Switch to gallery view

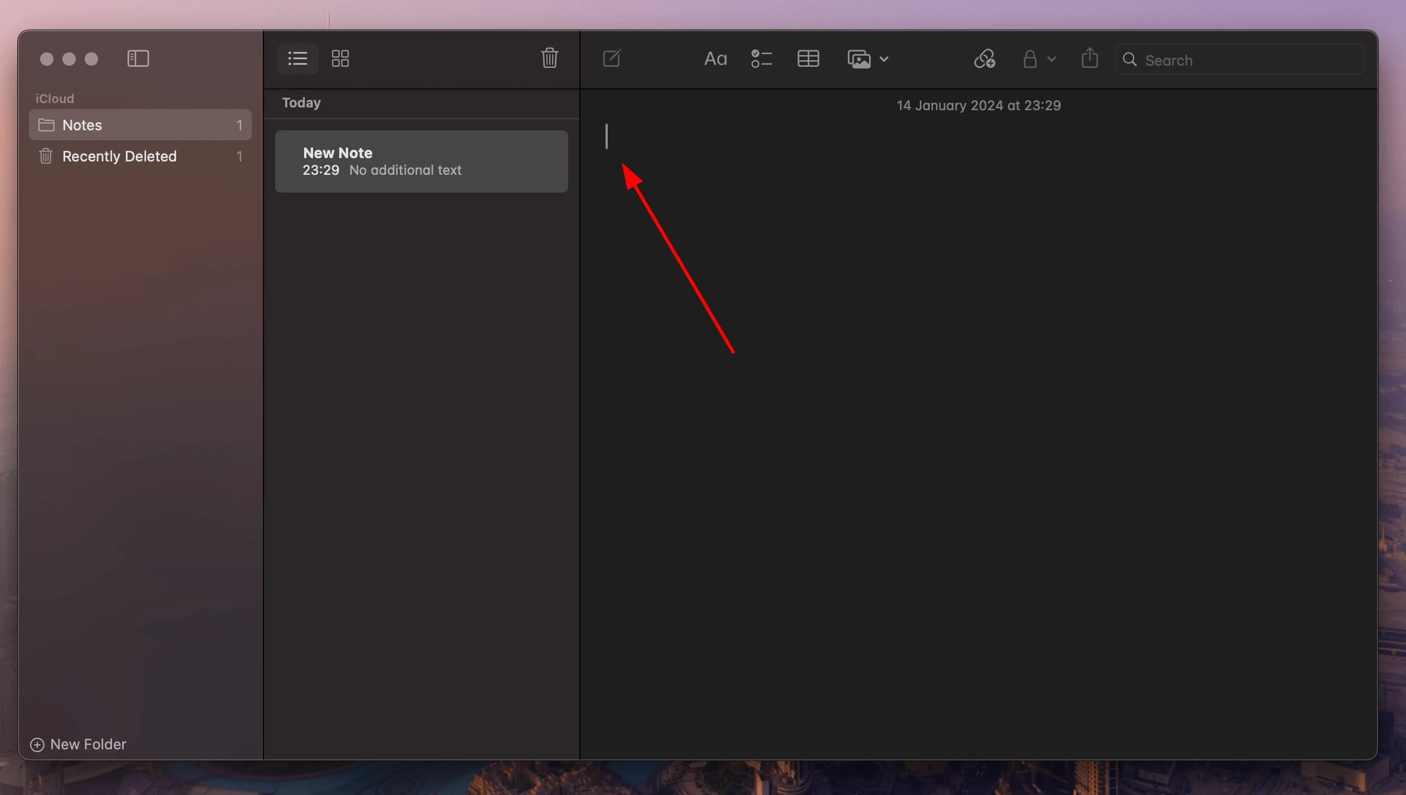click(x=340, y=58)
